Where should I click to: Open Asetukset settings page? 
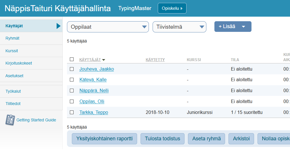(31, 76)
